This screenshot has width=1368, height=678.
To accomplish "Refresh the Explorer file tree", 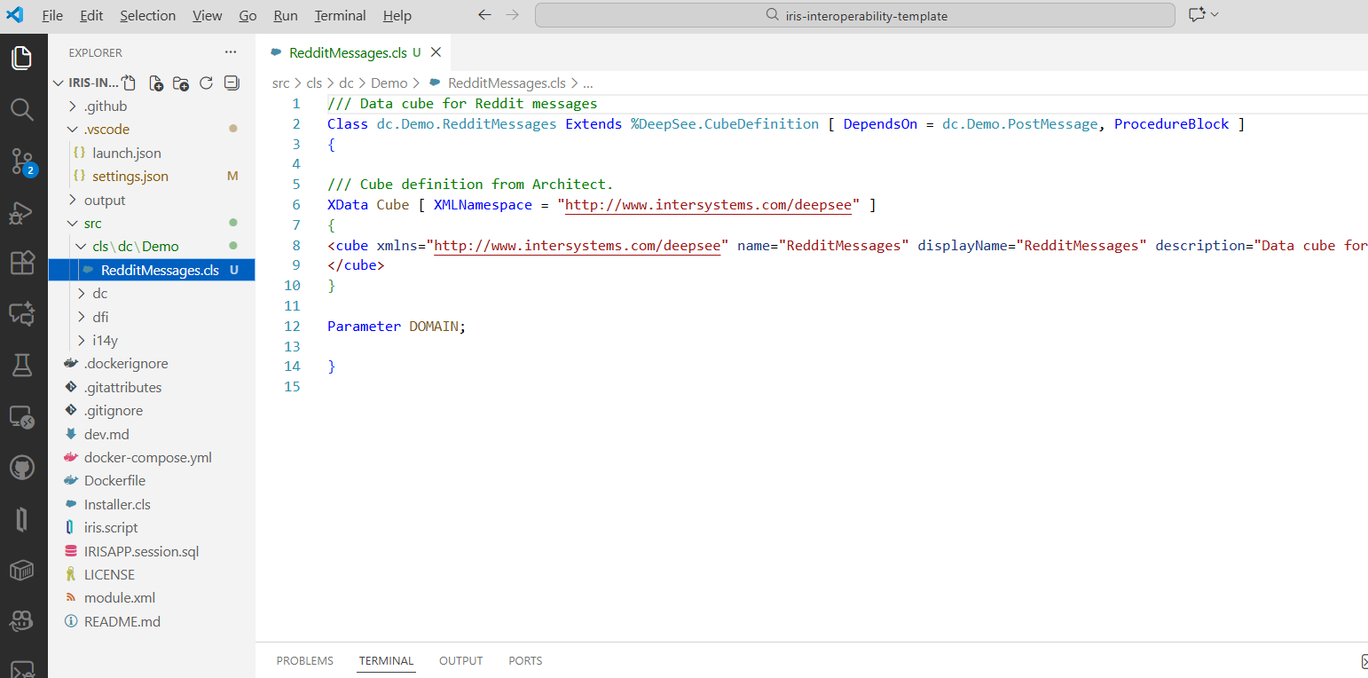I will [206, 83].
